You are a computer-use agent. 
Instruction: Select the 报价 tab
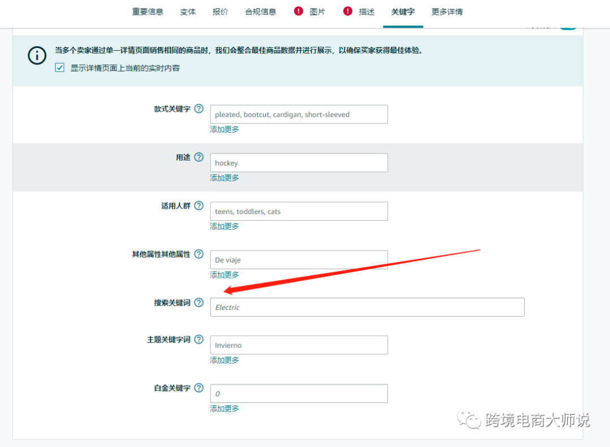click(220, 11)
